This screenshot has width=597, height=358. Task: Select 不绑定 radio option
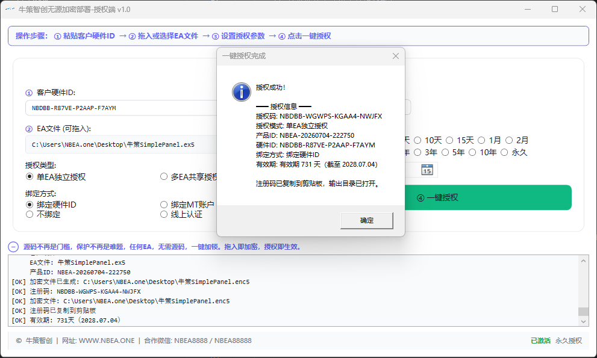tap(43, 215)
